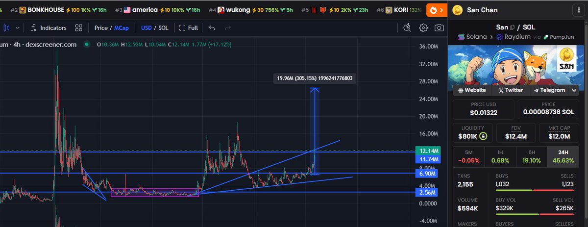
Task: Open the Indicators menu
Action: [48, 28]
